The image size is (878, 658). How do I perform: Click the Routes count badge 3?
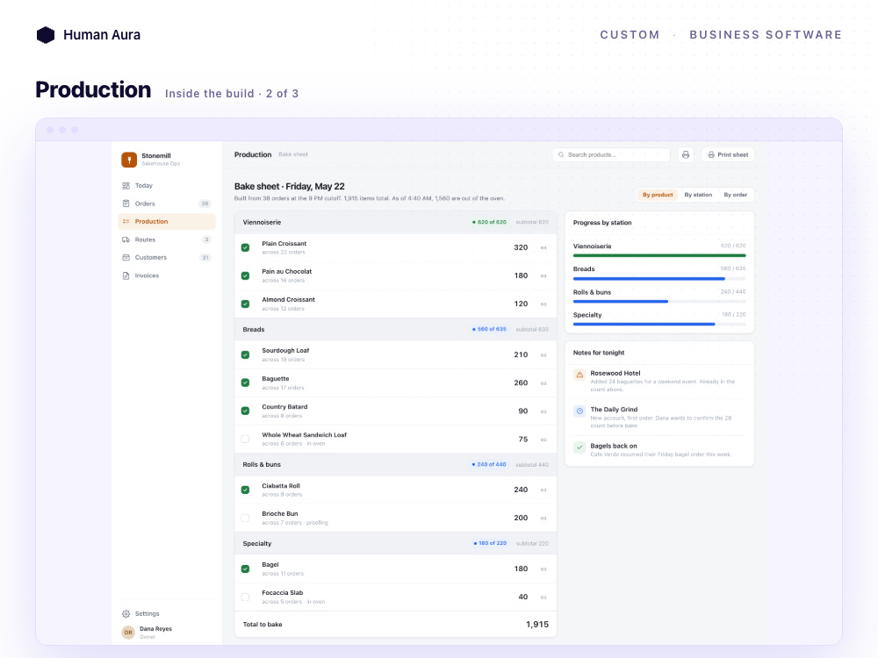[206, 240]
